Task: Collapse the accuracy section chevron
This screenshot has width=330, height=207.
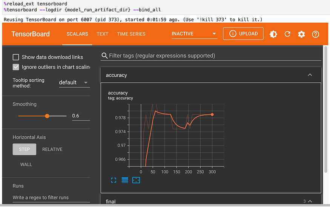Action: 310,75
